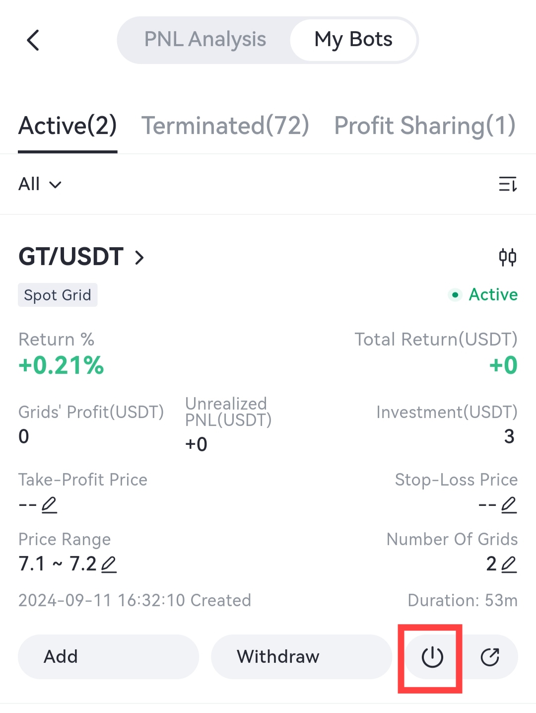Open the GT/USDT candlestick chart icon
The height and width of the screenshot is (713, 536).
[507, 257]
